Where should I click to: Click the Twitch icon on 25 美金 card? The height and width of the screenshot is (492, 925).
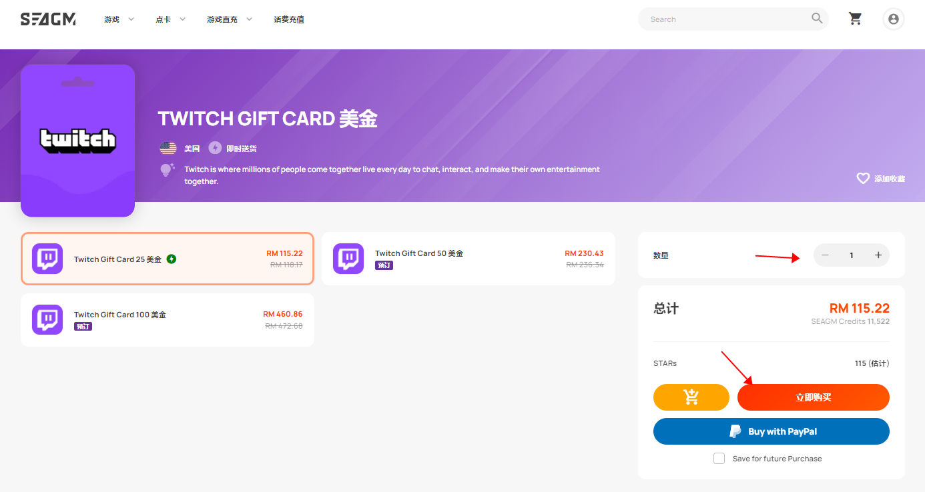(x=47, y=259)
